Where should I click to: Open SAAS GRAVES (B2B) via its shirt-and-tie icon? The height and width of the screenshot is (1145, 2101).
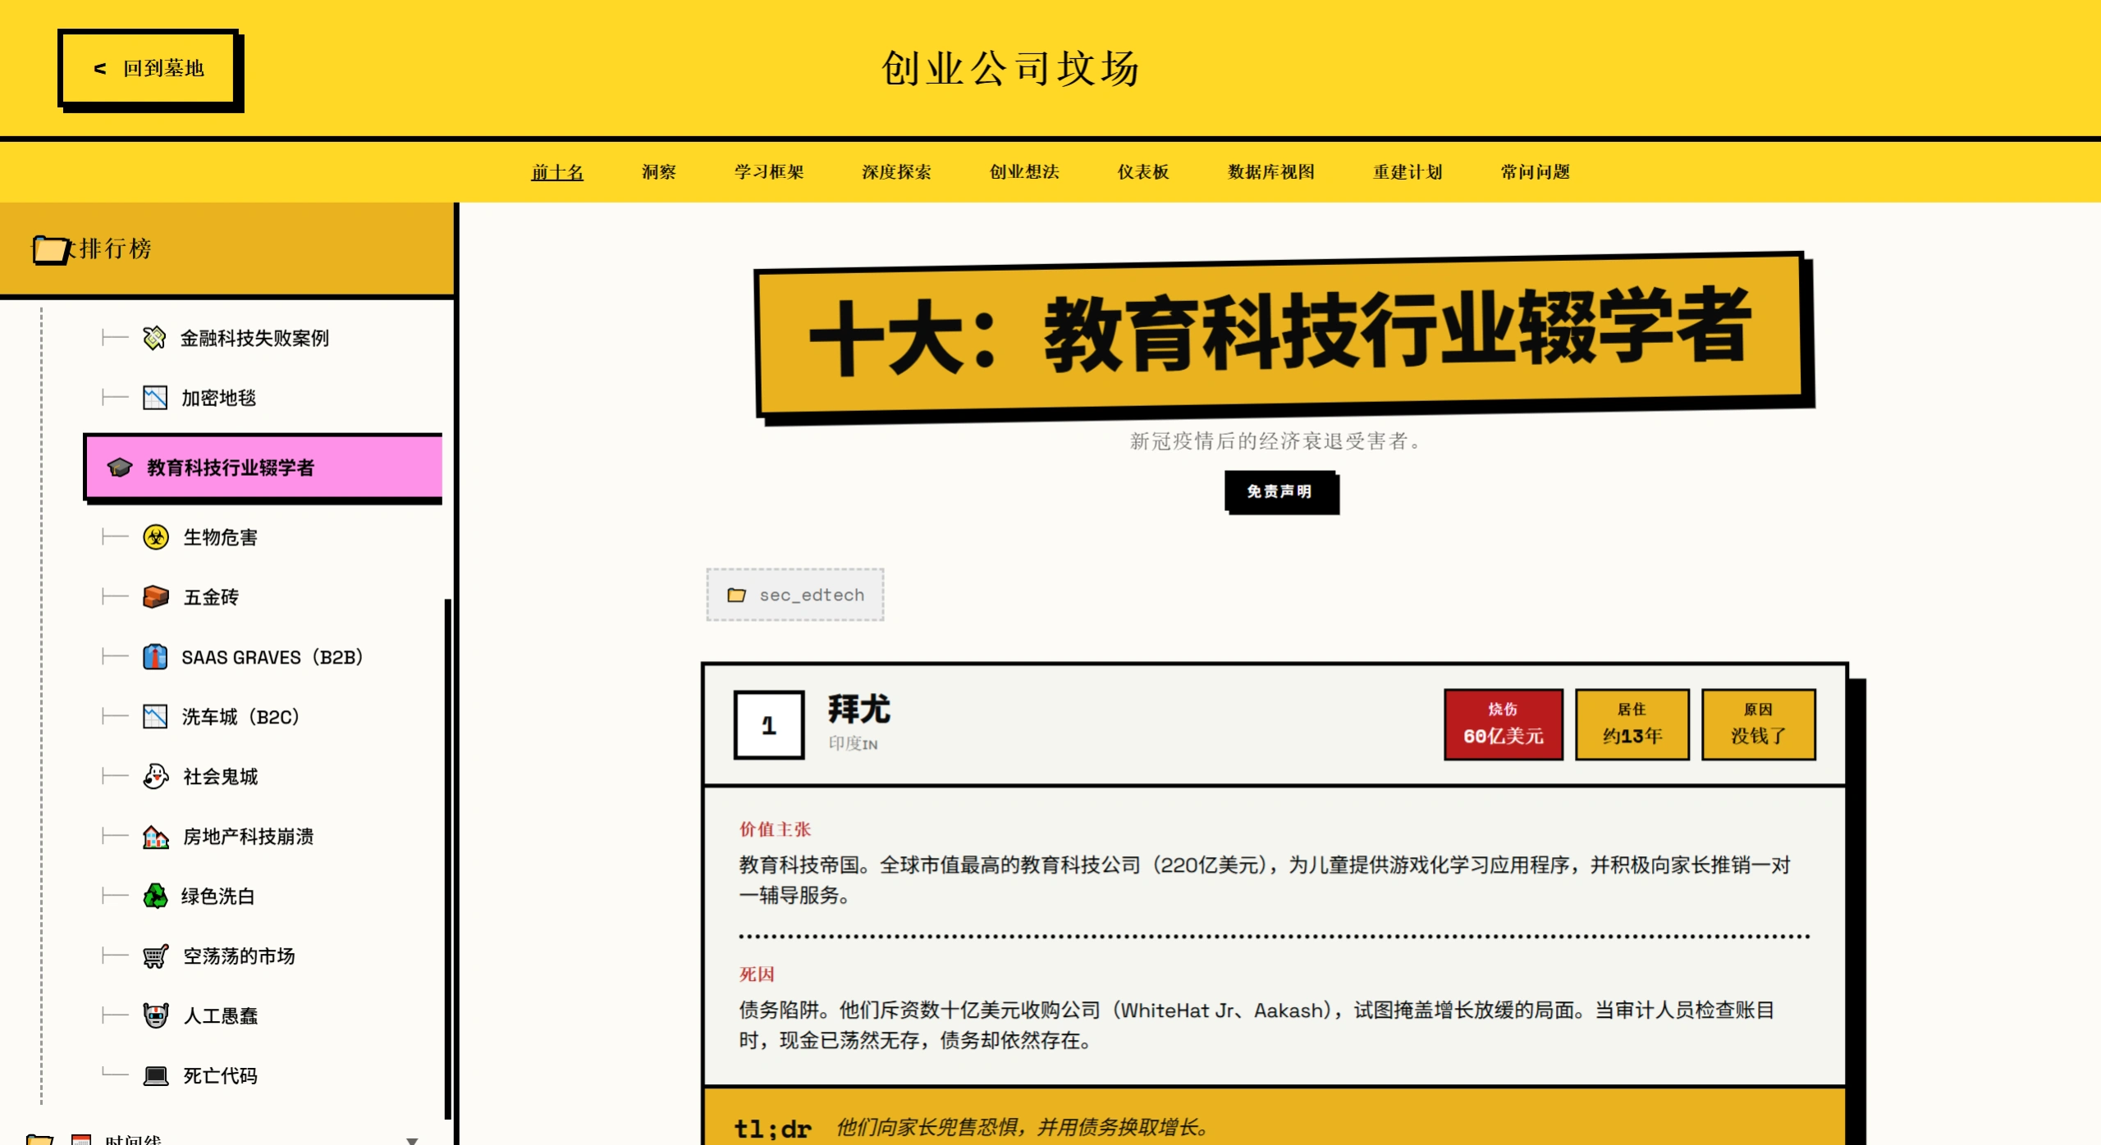[x=154, y=657]
